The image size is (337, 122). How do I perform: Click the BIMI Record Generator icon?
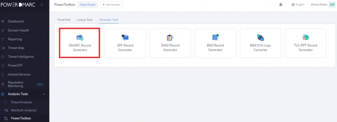pos(215,37)
